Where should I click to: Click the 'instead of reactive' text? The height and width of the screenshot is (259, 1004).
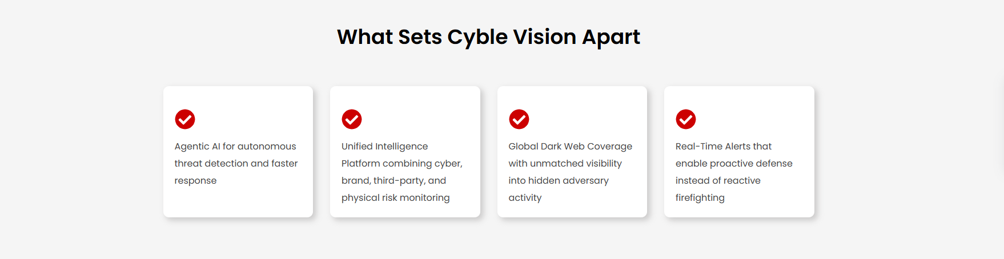[718, 181]
